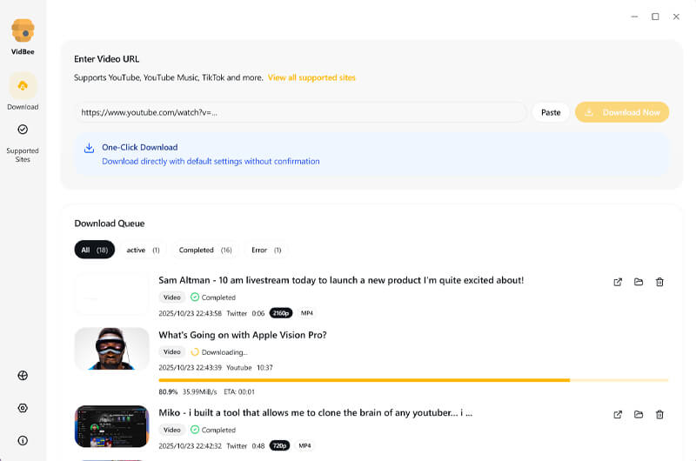Open View all supported sites link
Viewport: 696px width, 461px height.
tap(311, 77)
